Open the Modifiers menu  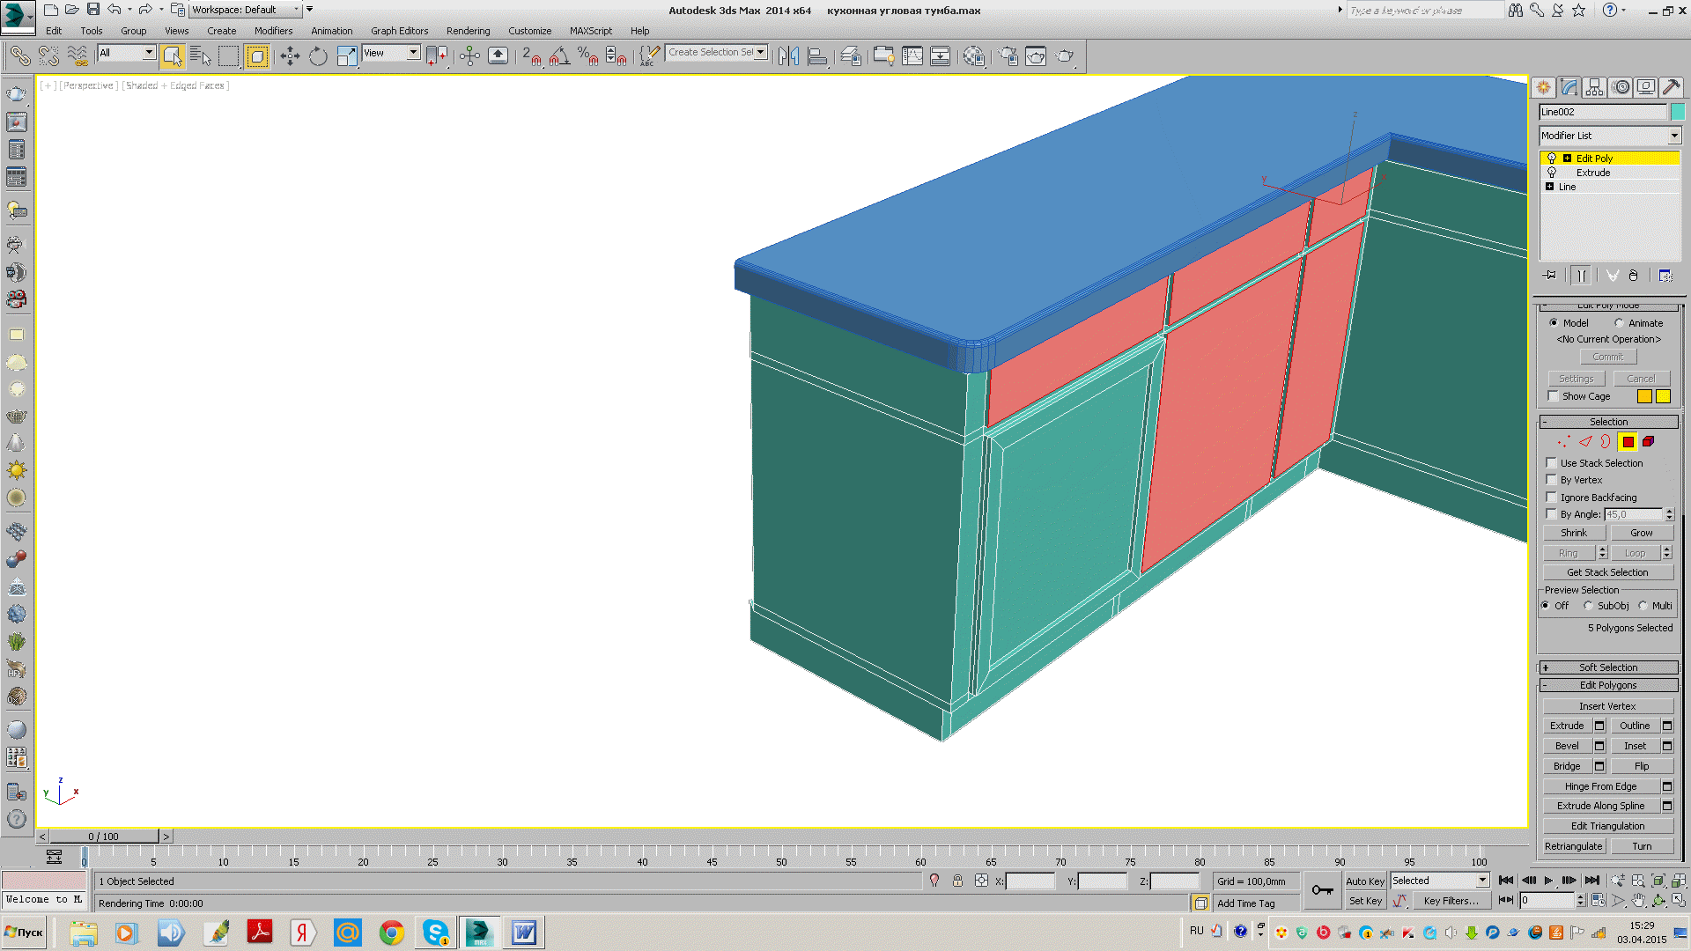[273, 31]
